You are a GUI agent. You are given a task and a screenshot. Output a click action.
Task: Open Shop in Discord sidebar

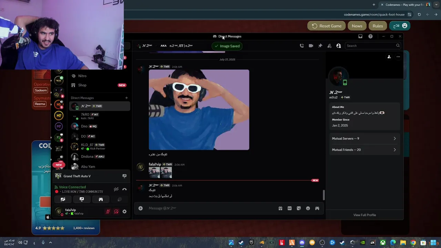pyautogui.click(x=99, y=85)
